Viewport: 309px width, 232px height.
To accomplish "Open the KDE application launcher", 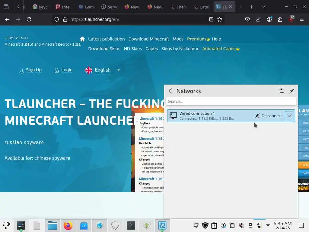I will [7, 225].
